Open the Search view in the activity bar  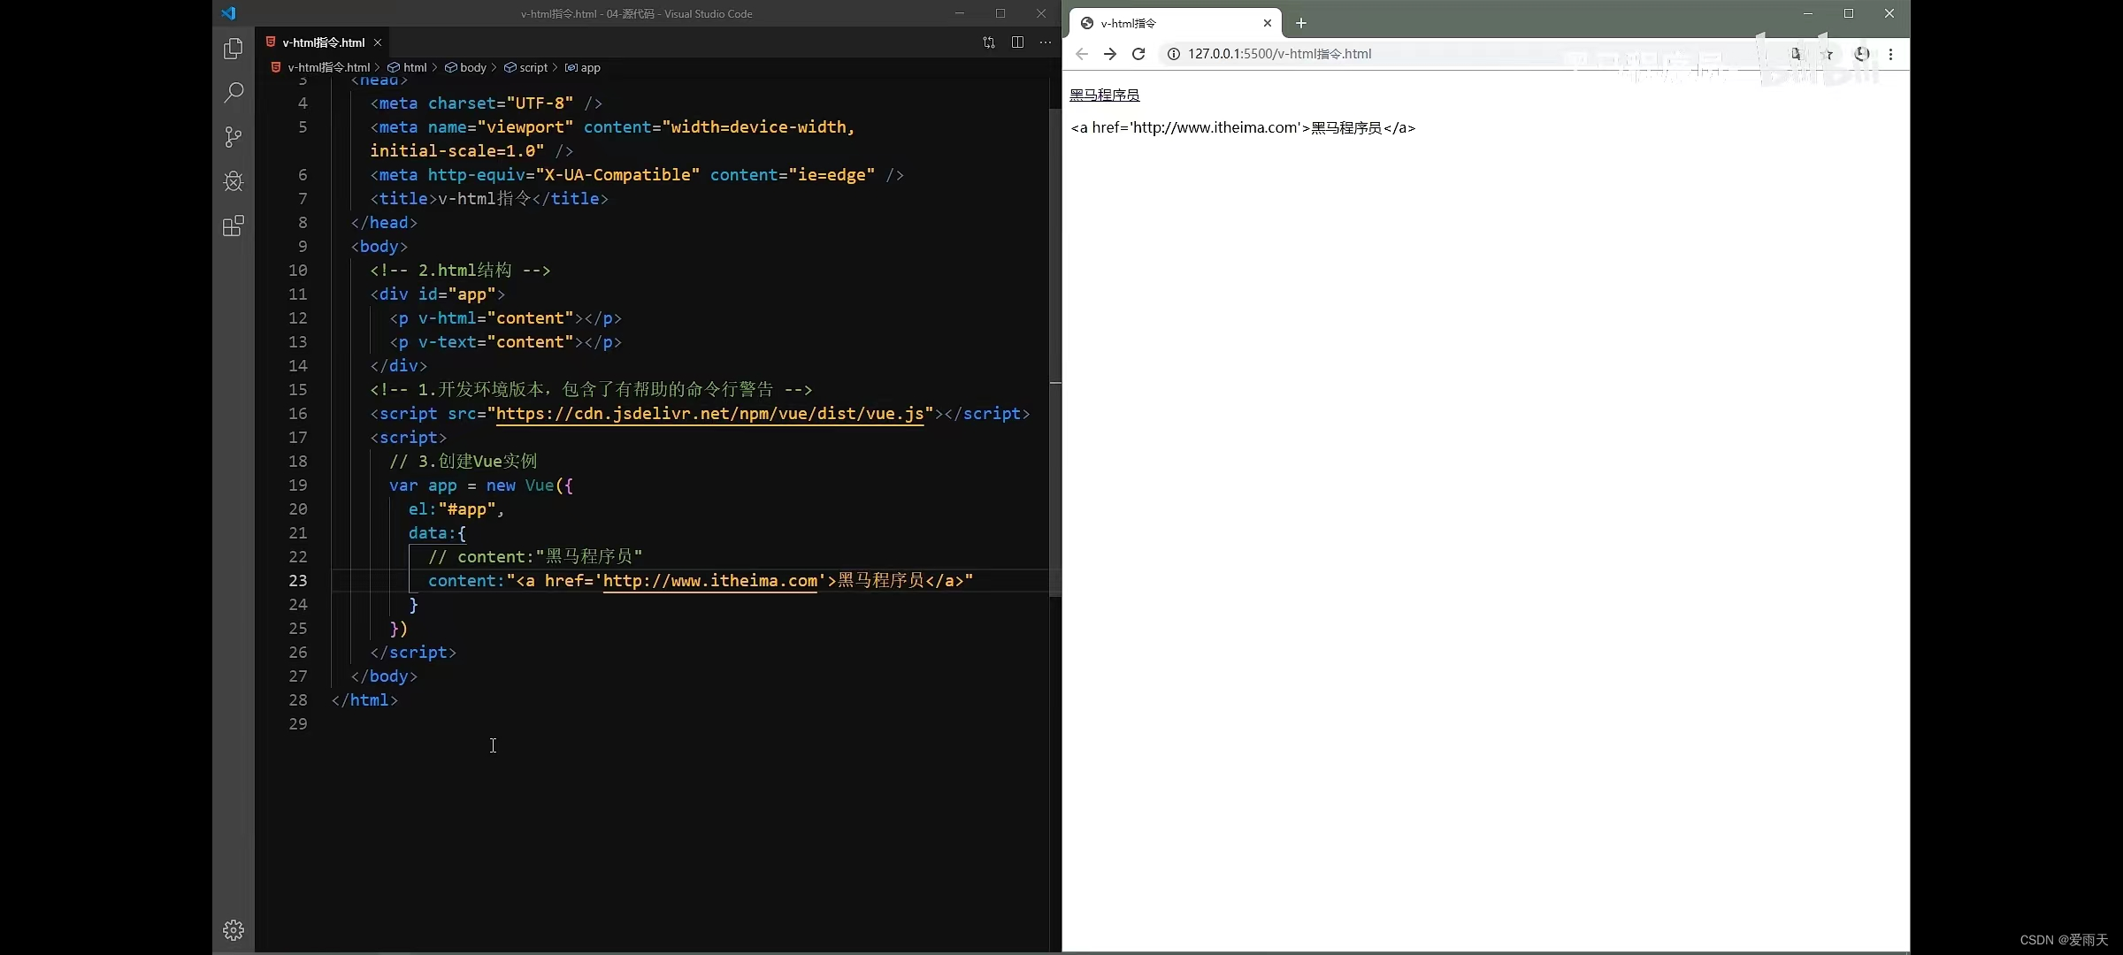click(233, 92)
